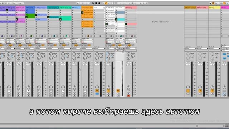The height and width of the screenshot is (129, 229).
Task: Adjust the pan knob of return track A
Action: pyautogui.click(x=188, y=87)
